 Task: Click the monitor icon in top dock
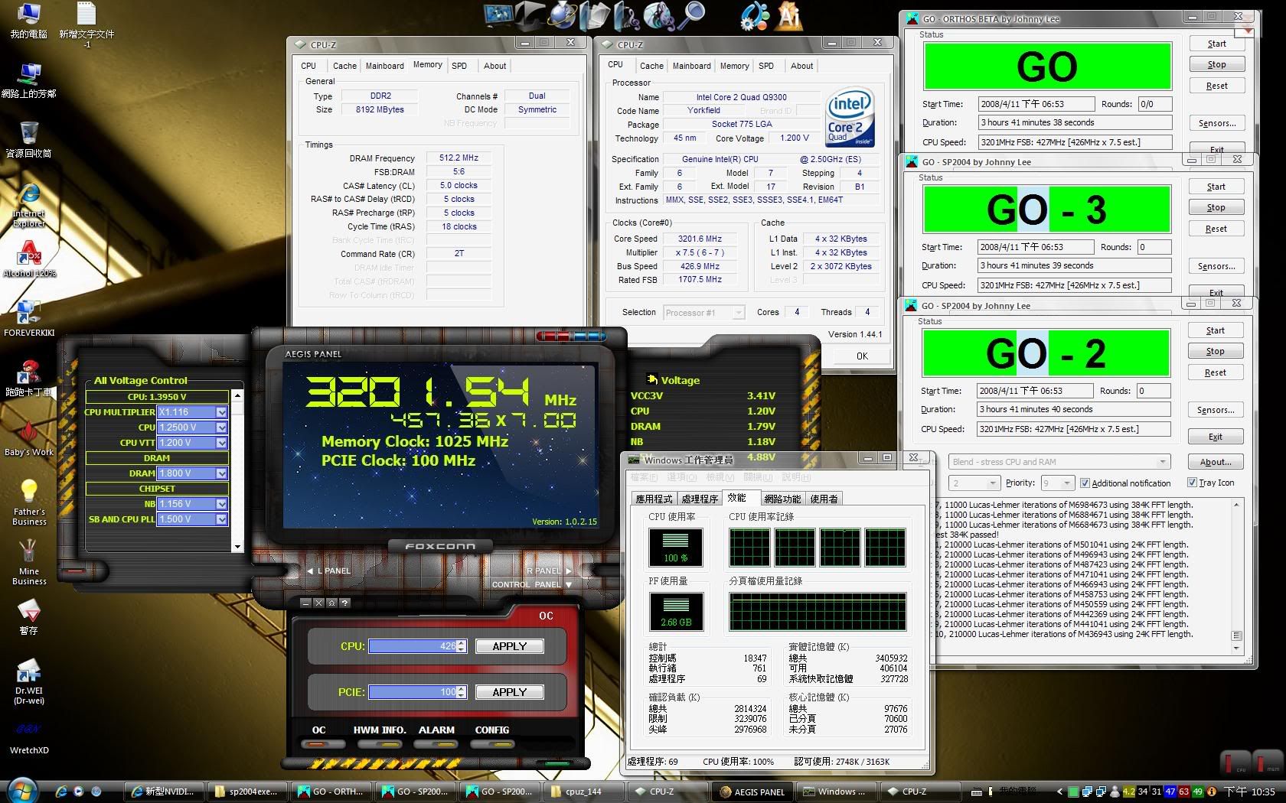pyautogui.click(x=498, y=15)
